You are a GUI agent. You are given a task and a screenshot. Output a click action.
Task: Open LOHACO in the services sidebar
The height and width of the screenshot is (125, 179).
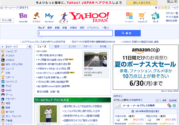tap(10, 60)
